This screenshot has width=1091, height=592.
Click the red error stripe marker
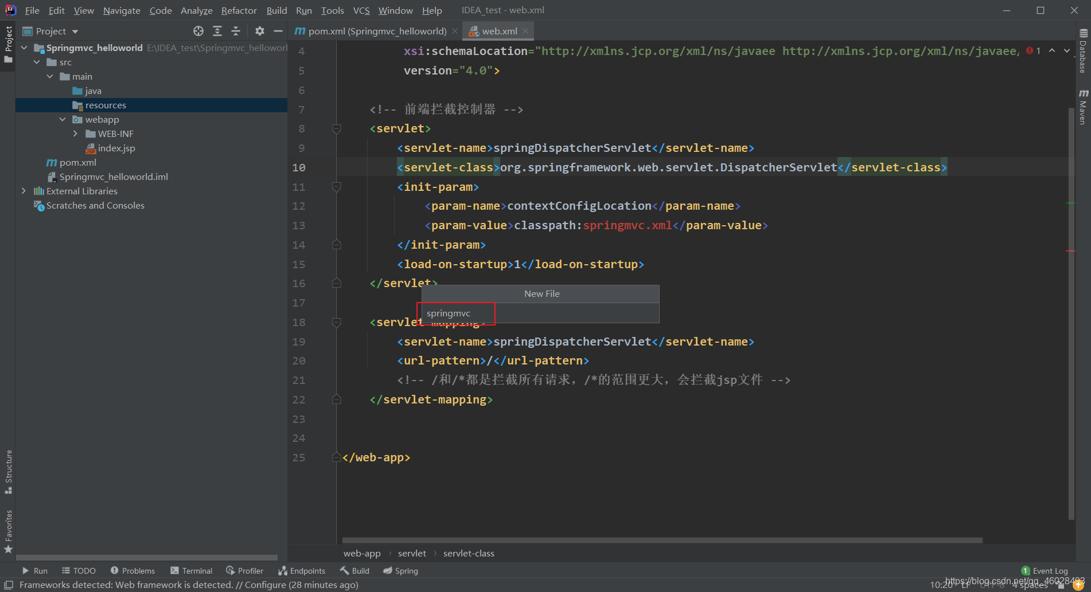pyautogui.click(x=1070, y=250)
